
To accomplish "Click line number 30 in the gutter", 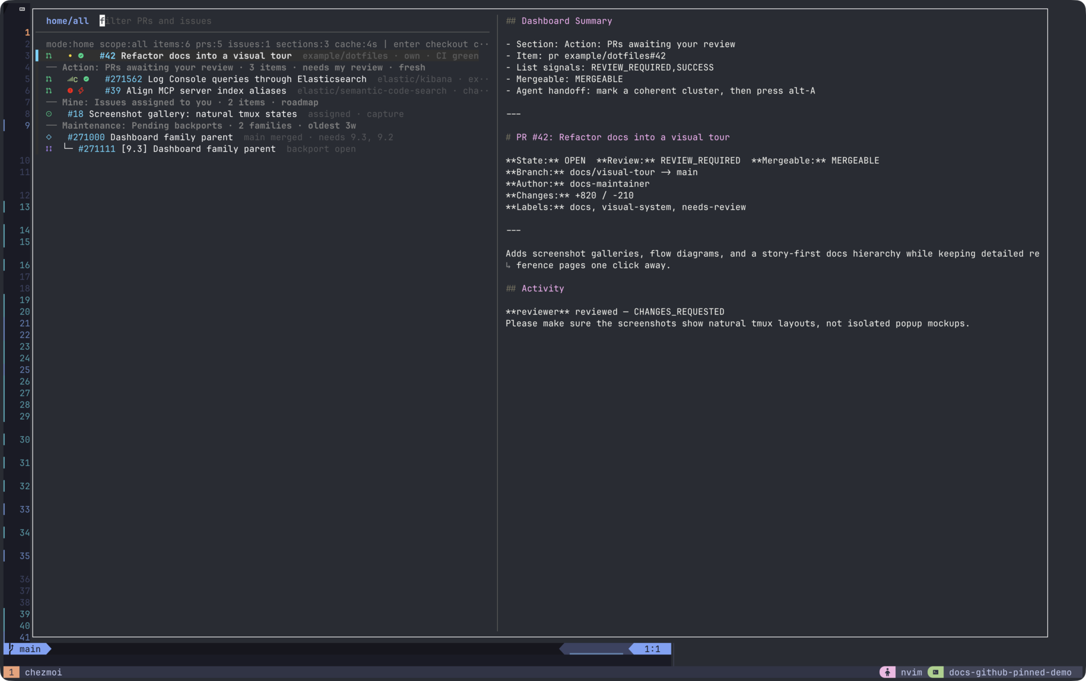I will point(25,440).
